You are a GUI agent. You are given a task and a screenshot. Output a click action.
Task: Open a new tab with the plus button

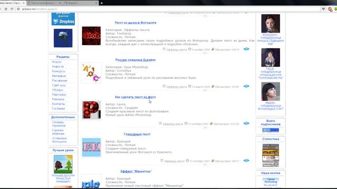click(102, 3)
